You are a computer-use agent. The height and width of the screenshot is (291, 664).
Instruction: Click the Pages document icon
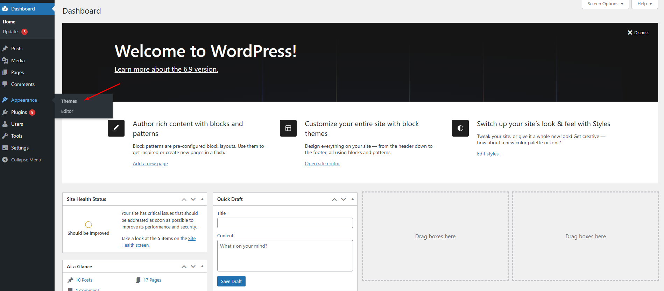pyautogui.click(x=5, y=72)
